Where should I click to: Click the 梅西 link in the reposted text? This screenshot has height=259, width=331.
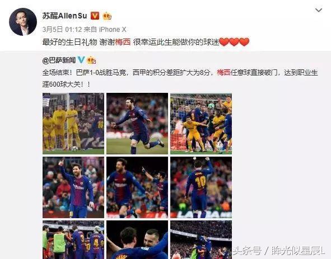pyautogui.click(x=223, y=73)
